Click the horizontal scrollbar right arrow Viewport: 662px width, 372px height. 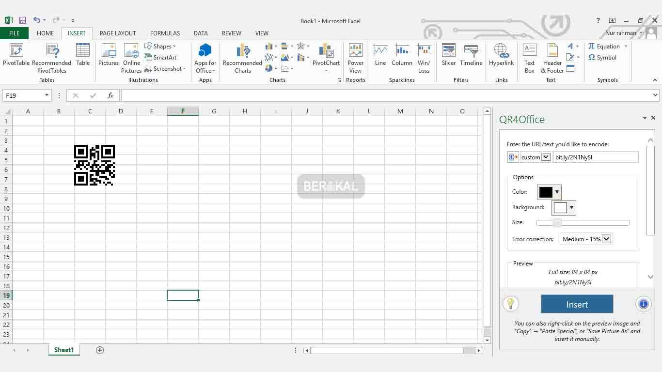479,350
